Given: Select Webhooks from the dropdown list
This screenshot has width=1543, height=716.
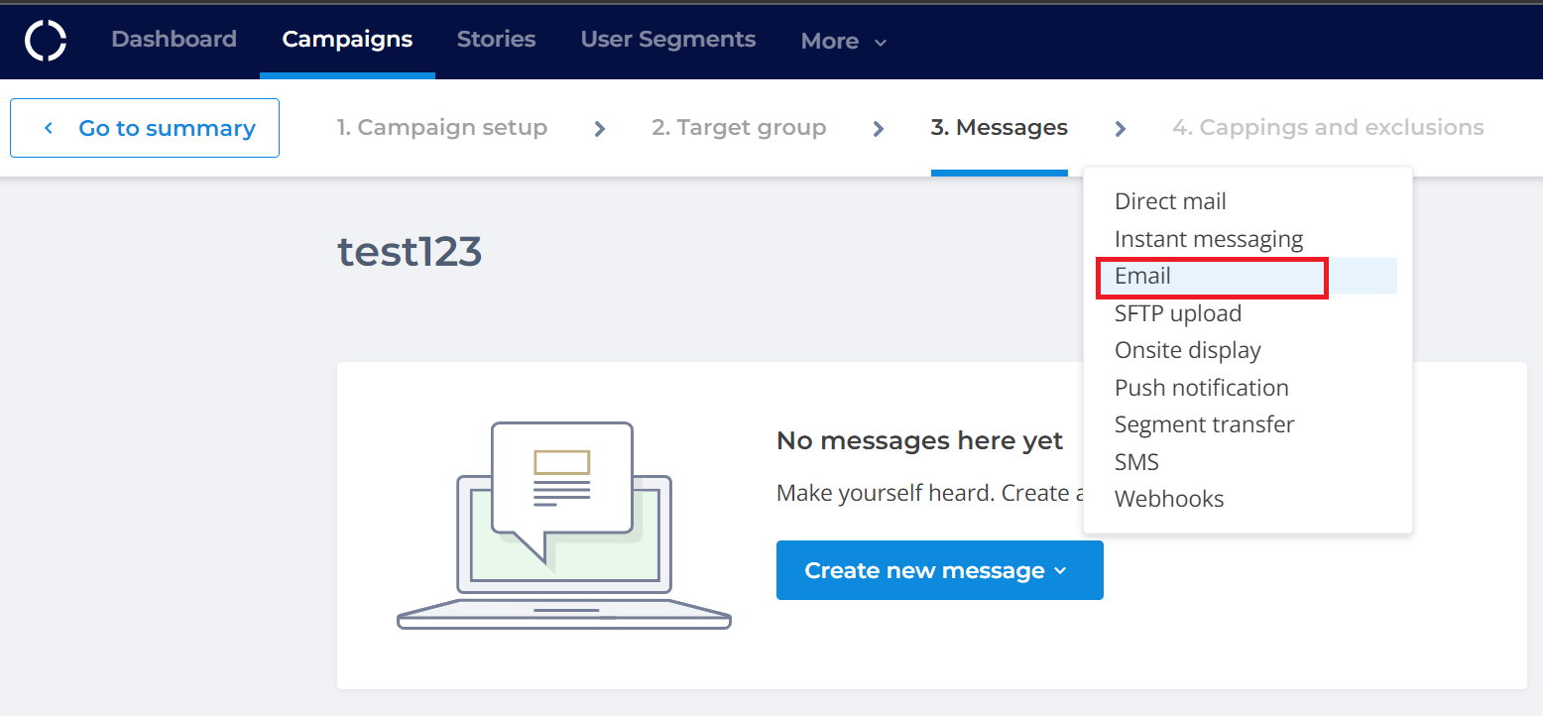Looking at the screenshot, I should coord(1169,499).
